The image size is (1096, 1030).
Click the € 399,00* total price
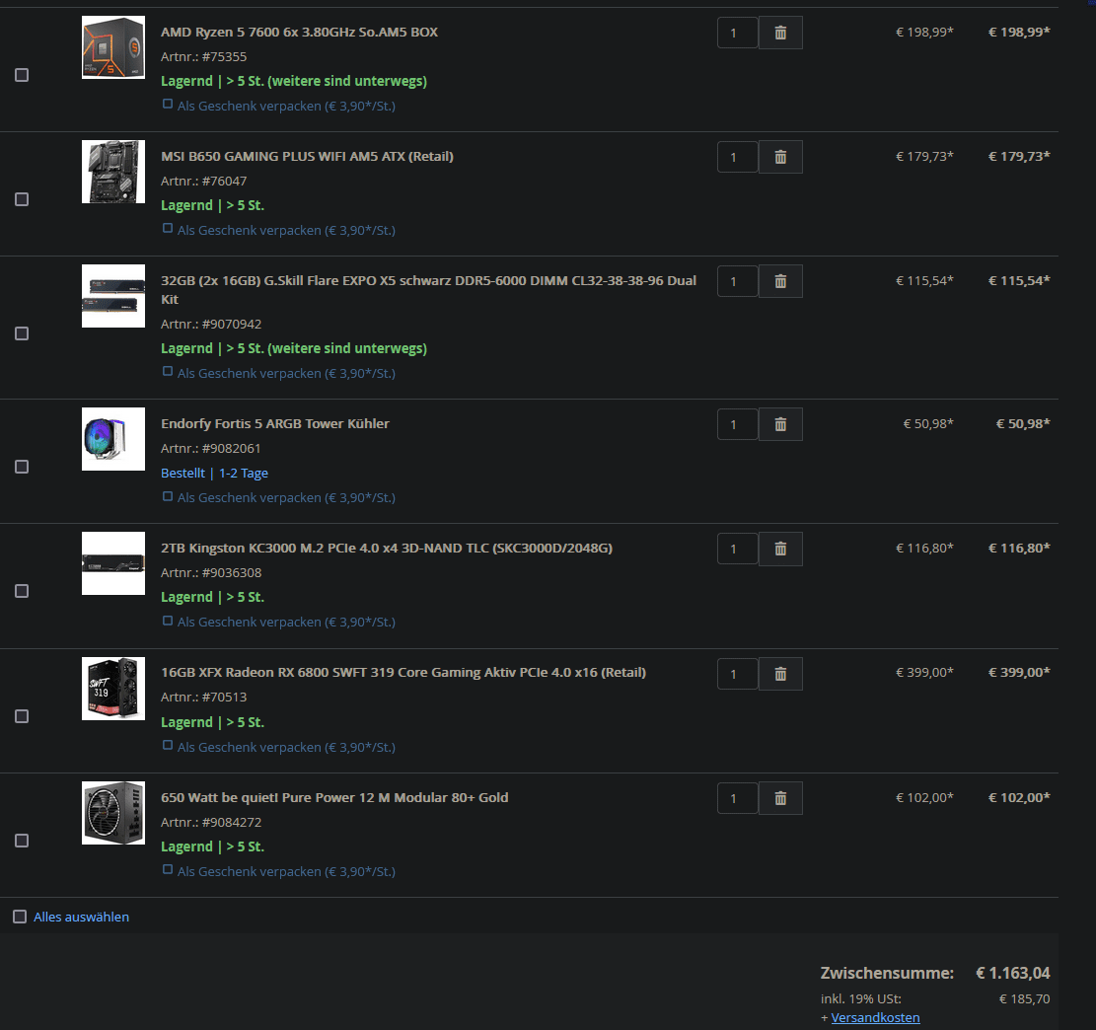(x=1019, y=673)
